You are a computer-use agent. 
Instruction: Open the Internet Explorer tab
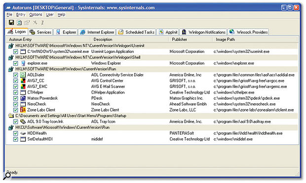97,32
